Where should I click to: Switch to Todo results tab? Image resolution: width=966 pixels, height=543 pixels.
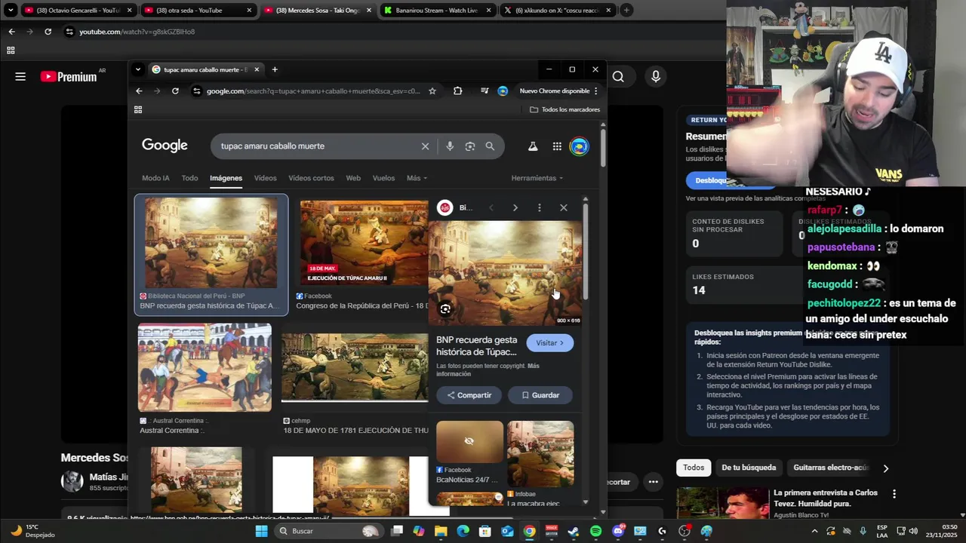click(x=189, y=178)
